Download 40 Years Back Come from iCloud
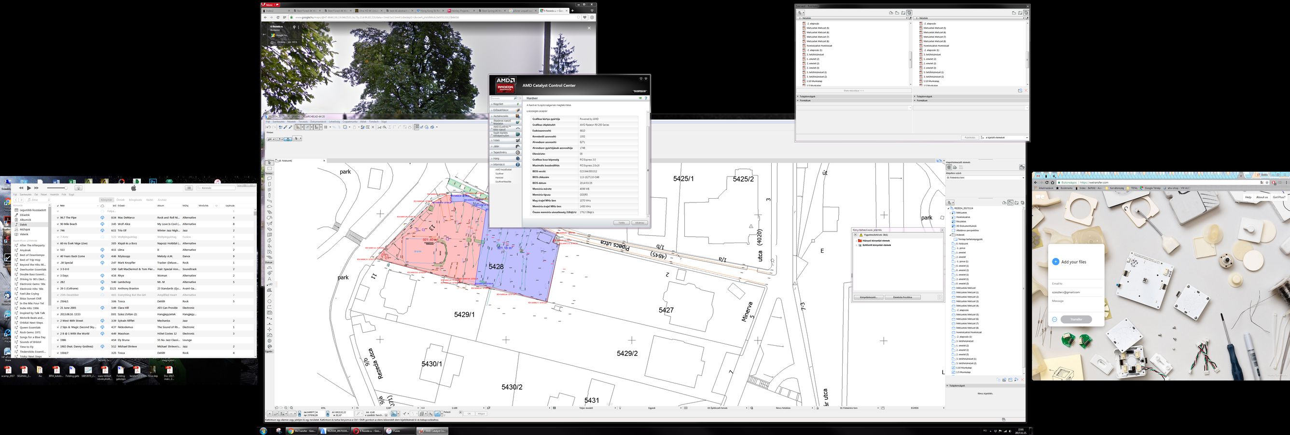1290x435 pixels. (x=102, y=256)
